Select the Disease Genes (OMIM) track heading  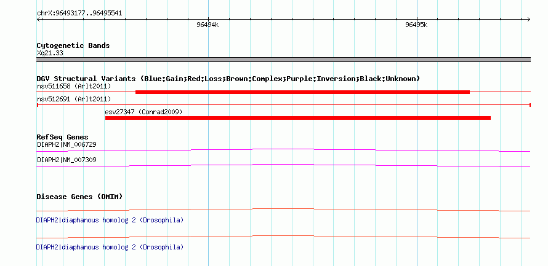(x=79, y=197)
